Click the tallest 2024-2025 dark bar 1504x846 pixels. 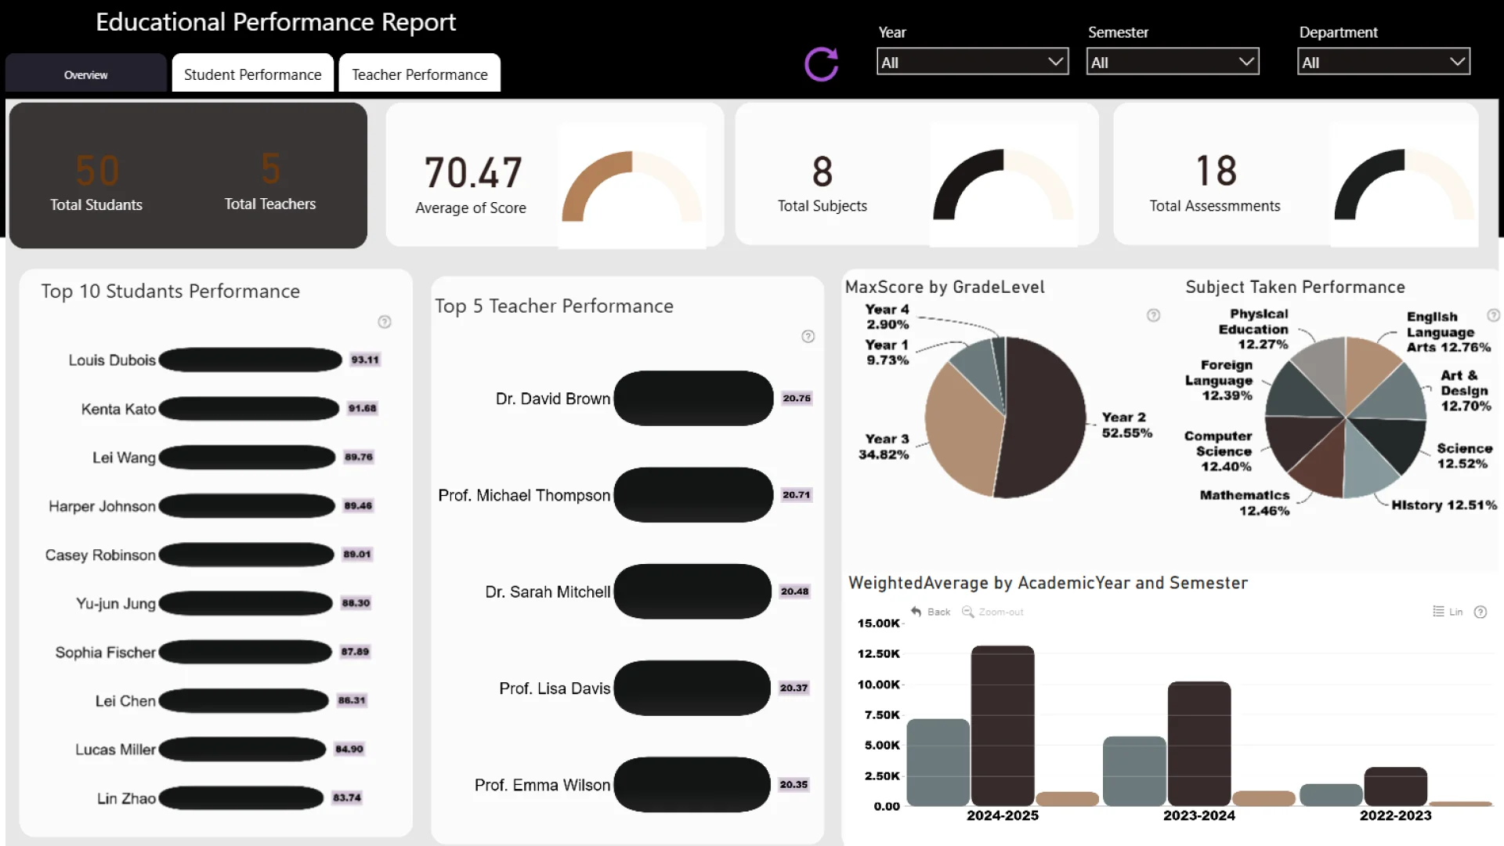[1003, 725]
